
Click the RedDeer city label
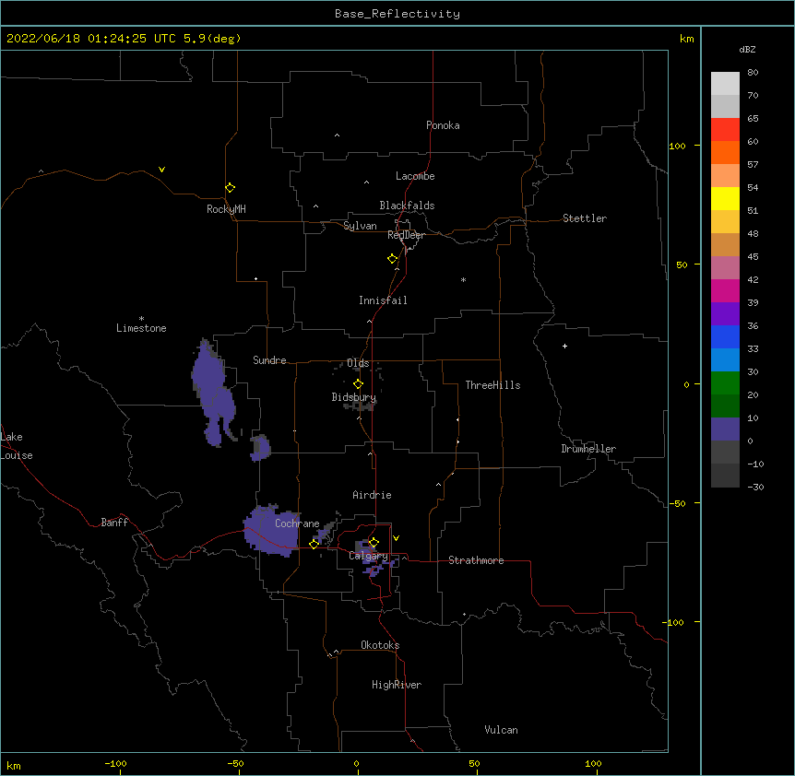pyautogui.click(x=406, y=235)
